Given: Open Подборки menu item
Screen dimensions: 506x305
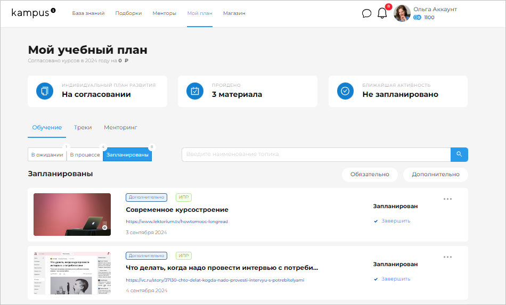Looking at the screenshot, I should click(128, 13).
